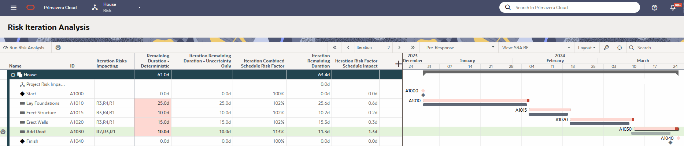Open the hamburger navigation menu

click(x=14, y=7)
